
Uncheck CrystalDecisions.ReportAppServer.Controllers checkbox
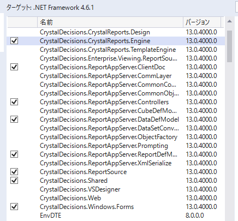[14, 102]
